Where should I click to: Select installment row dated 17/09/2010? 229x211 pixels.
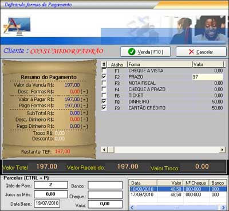coord(178,194)
